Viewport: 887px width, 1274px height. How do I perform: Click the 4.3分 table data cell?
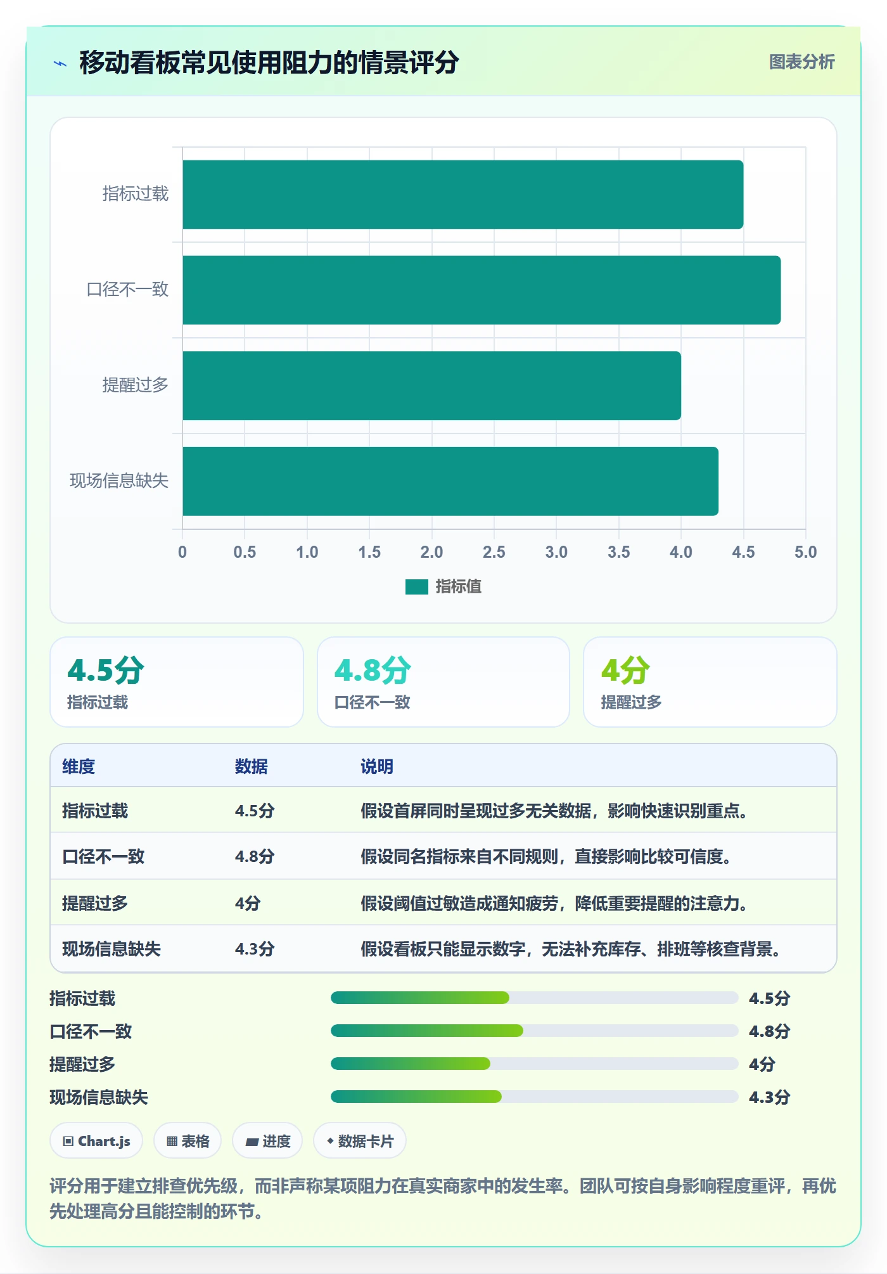(255, 949)
